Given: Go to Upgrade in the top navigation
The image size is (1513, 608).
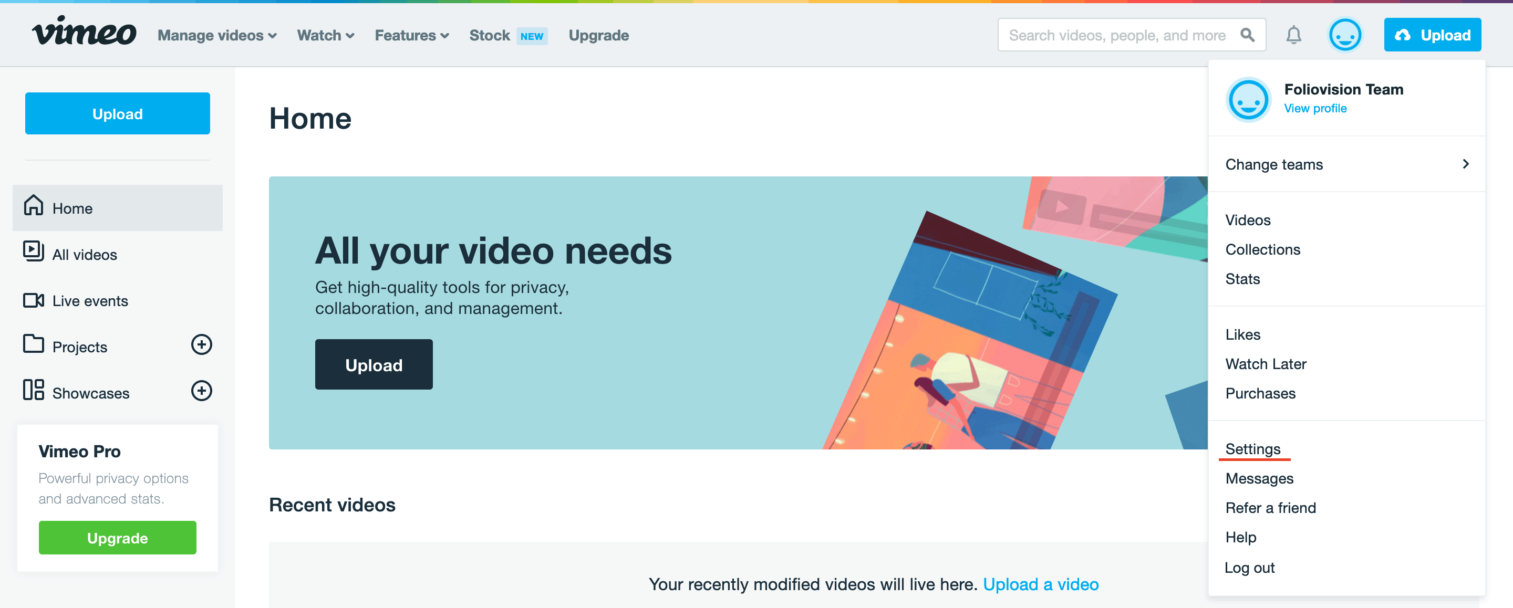Looking at the screenshot, I should point(598,35).
